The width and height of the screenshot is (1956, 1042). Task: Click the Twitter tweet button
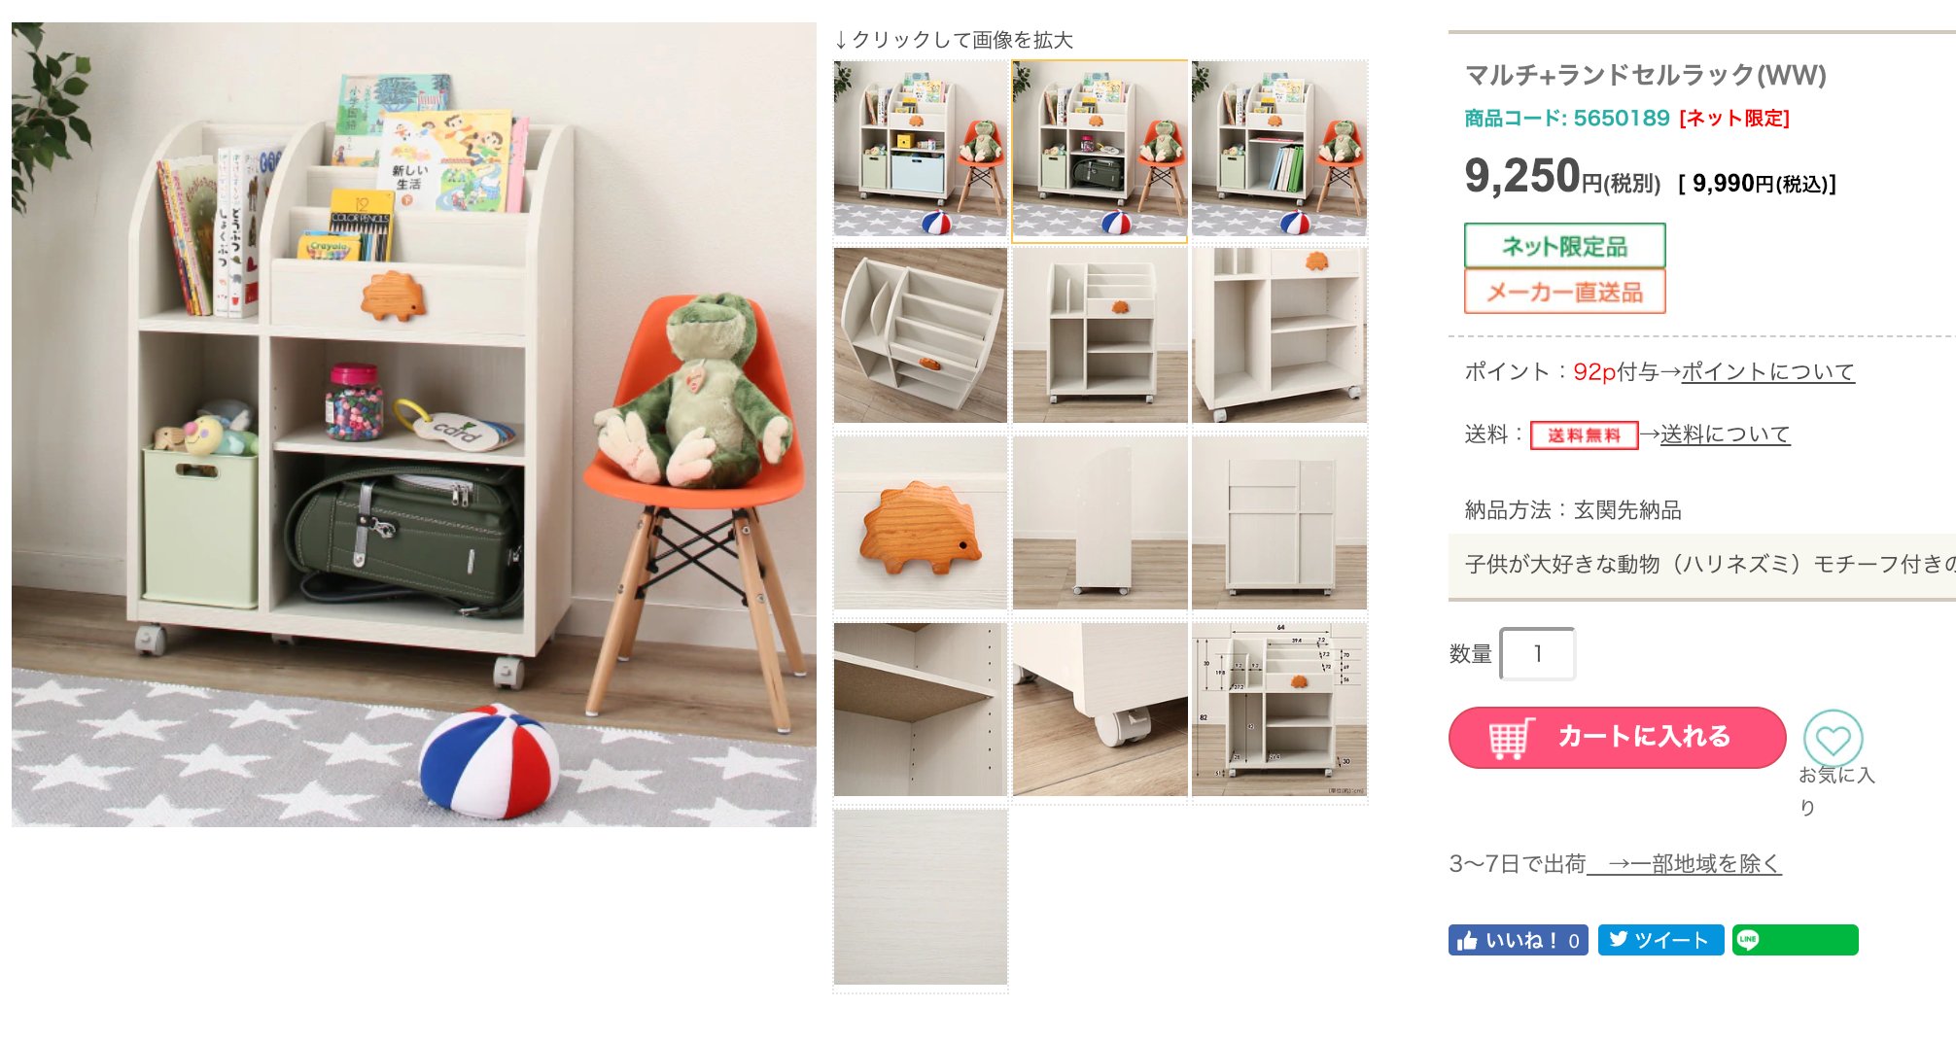click(x=1660, y=940)
